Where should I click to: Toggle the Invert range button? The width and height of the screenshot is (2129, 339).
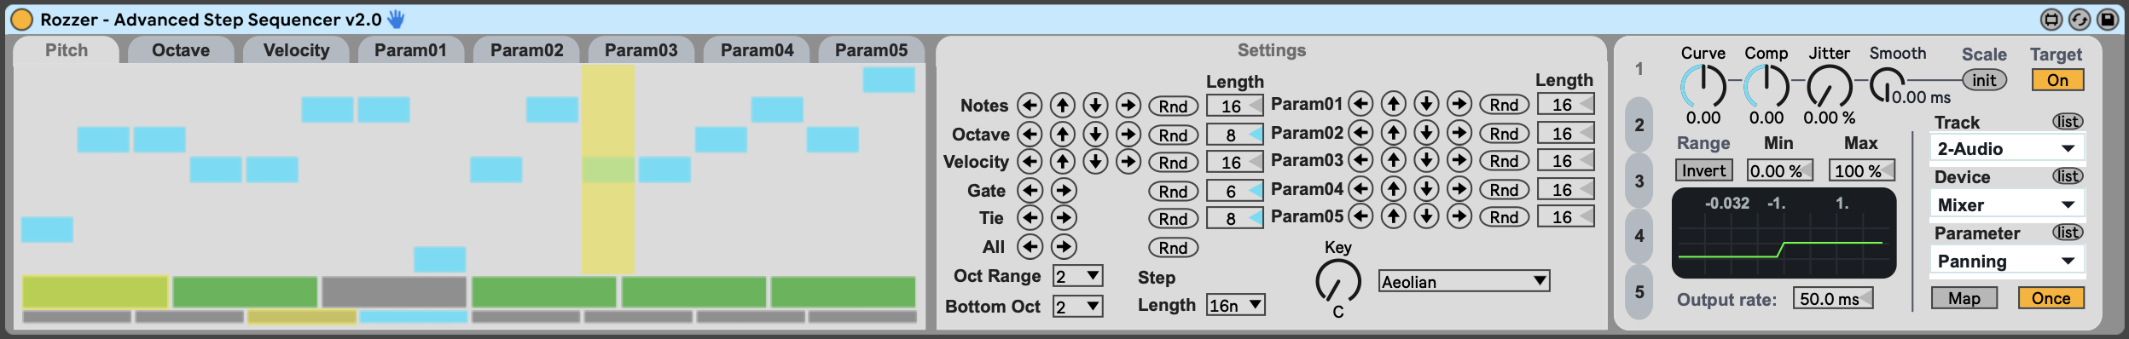[1703, 170]
